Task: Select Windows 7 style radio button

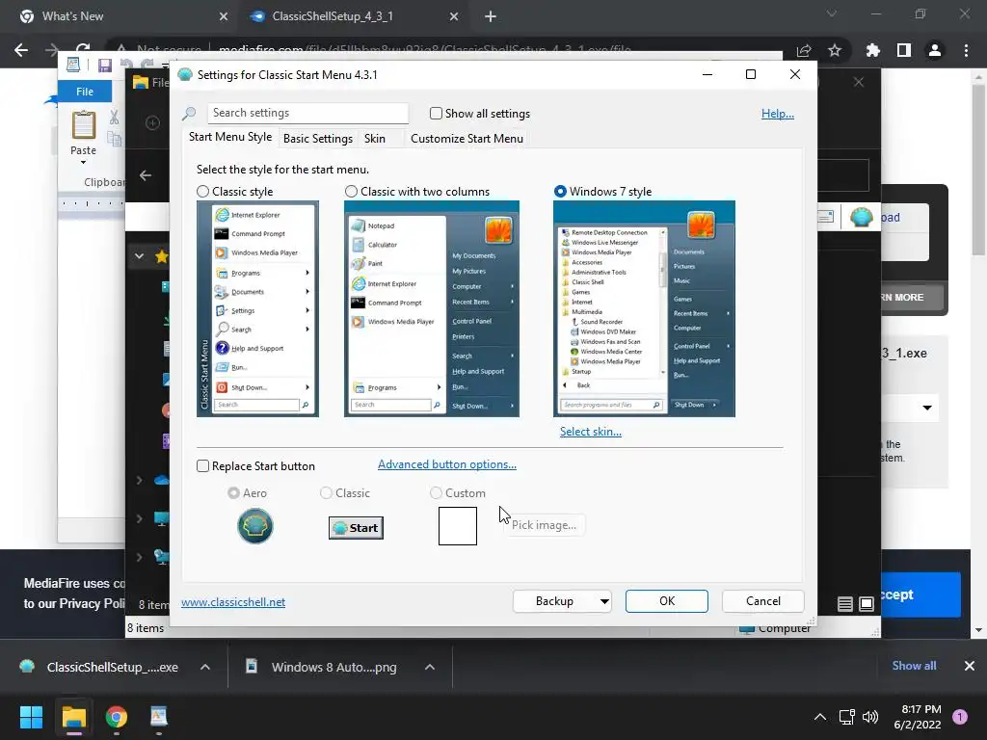Action: tap(560, 192)
